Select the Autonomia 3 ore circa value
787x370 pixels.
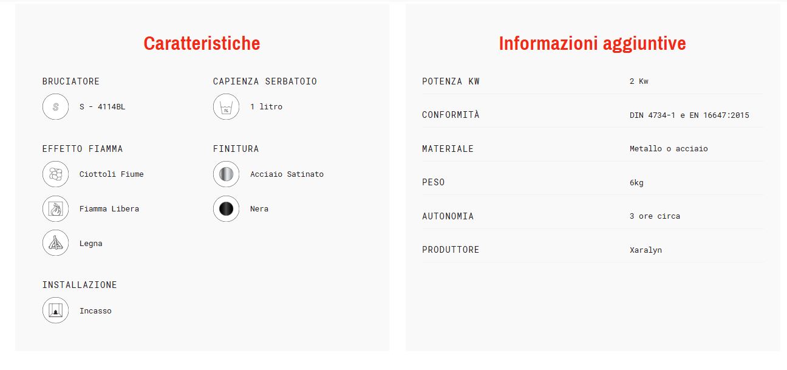(x=655, y=216)
